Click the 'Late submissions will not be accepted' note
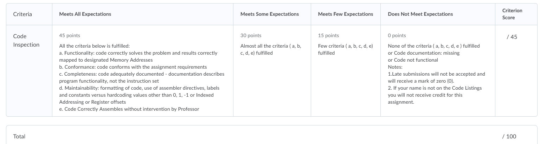 pyautogui.click(x=436, y=77)
